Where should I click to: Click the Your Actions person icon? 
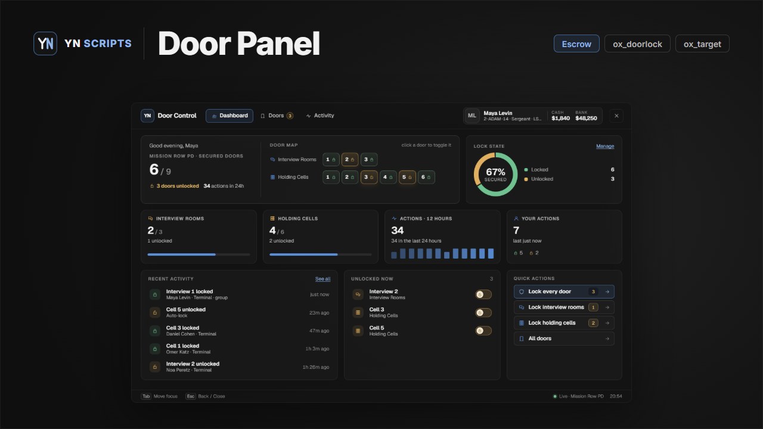coord(516,219)
